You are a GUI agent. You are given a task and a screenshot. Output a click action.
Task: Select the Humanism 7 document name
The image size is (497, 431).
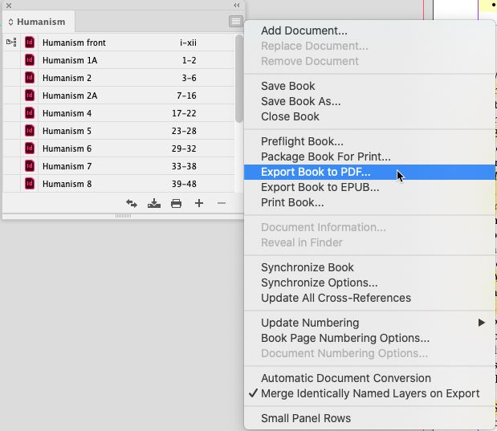[67, 166]
